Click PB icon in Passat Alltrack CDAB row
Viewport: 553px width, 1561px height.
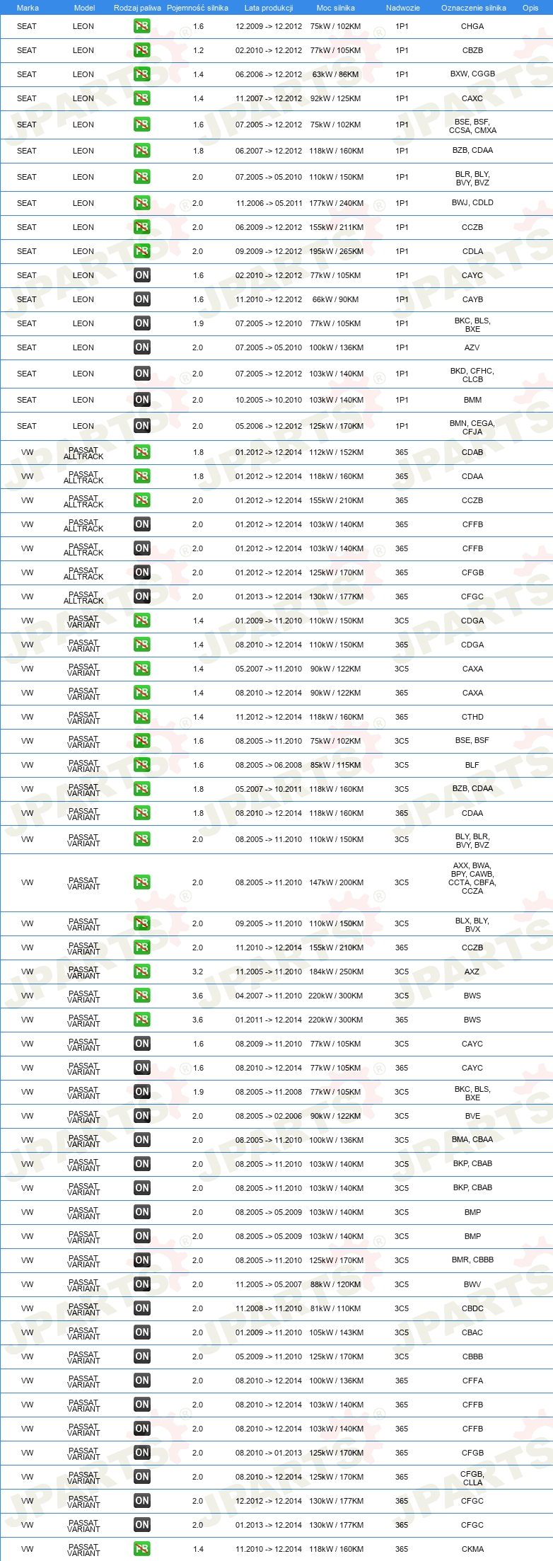[142, 452]
